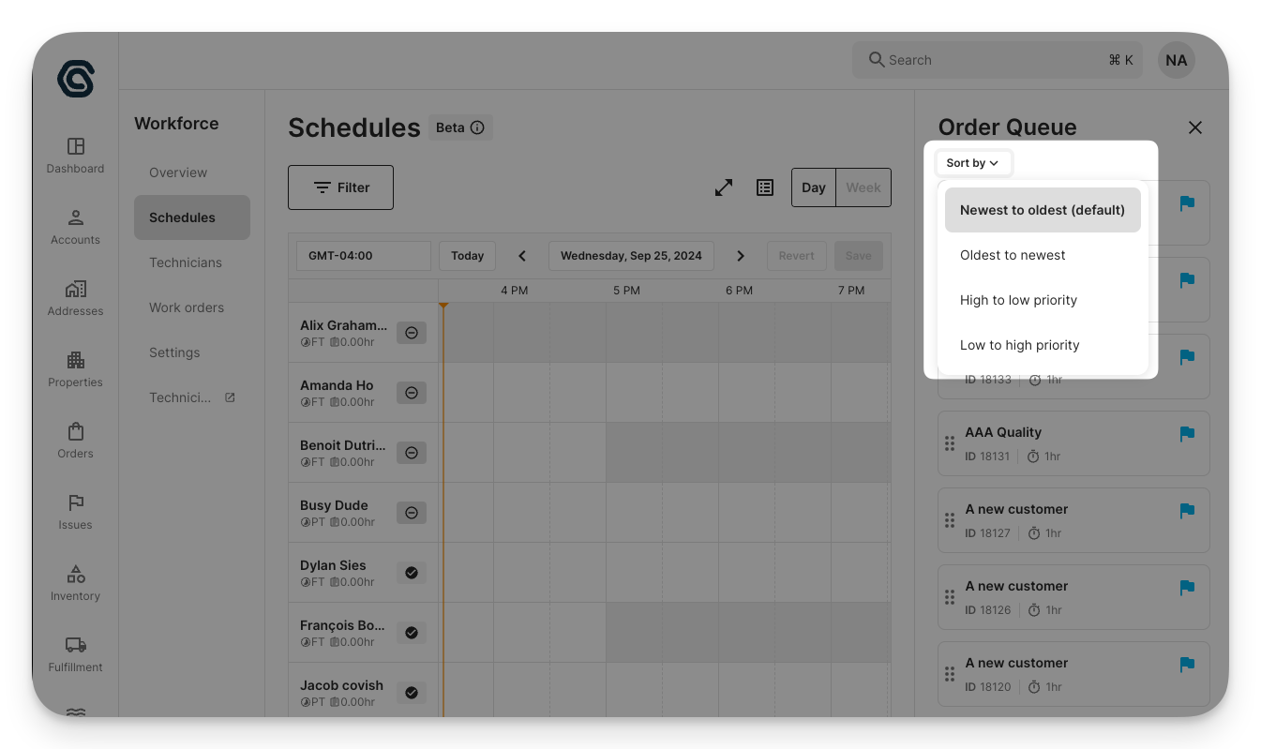Open Accounts in the sidebar

[76, 227]
